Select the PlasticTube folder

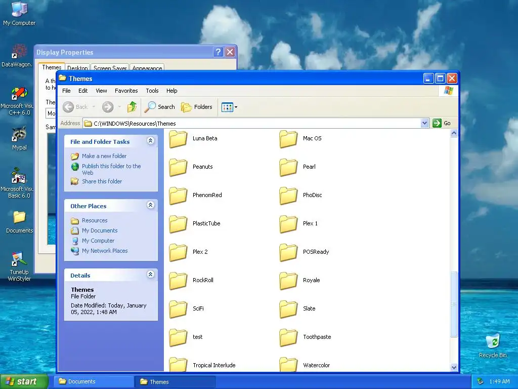pyautogui.click(x=195, y=223)
